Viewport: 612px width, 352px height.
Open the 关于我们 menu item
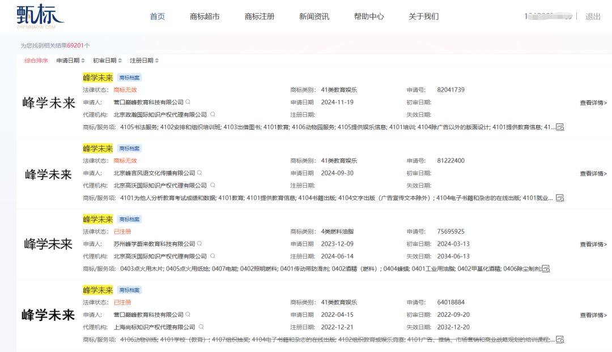423,16
